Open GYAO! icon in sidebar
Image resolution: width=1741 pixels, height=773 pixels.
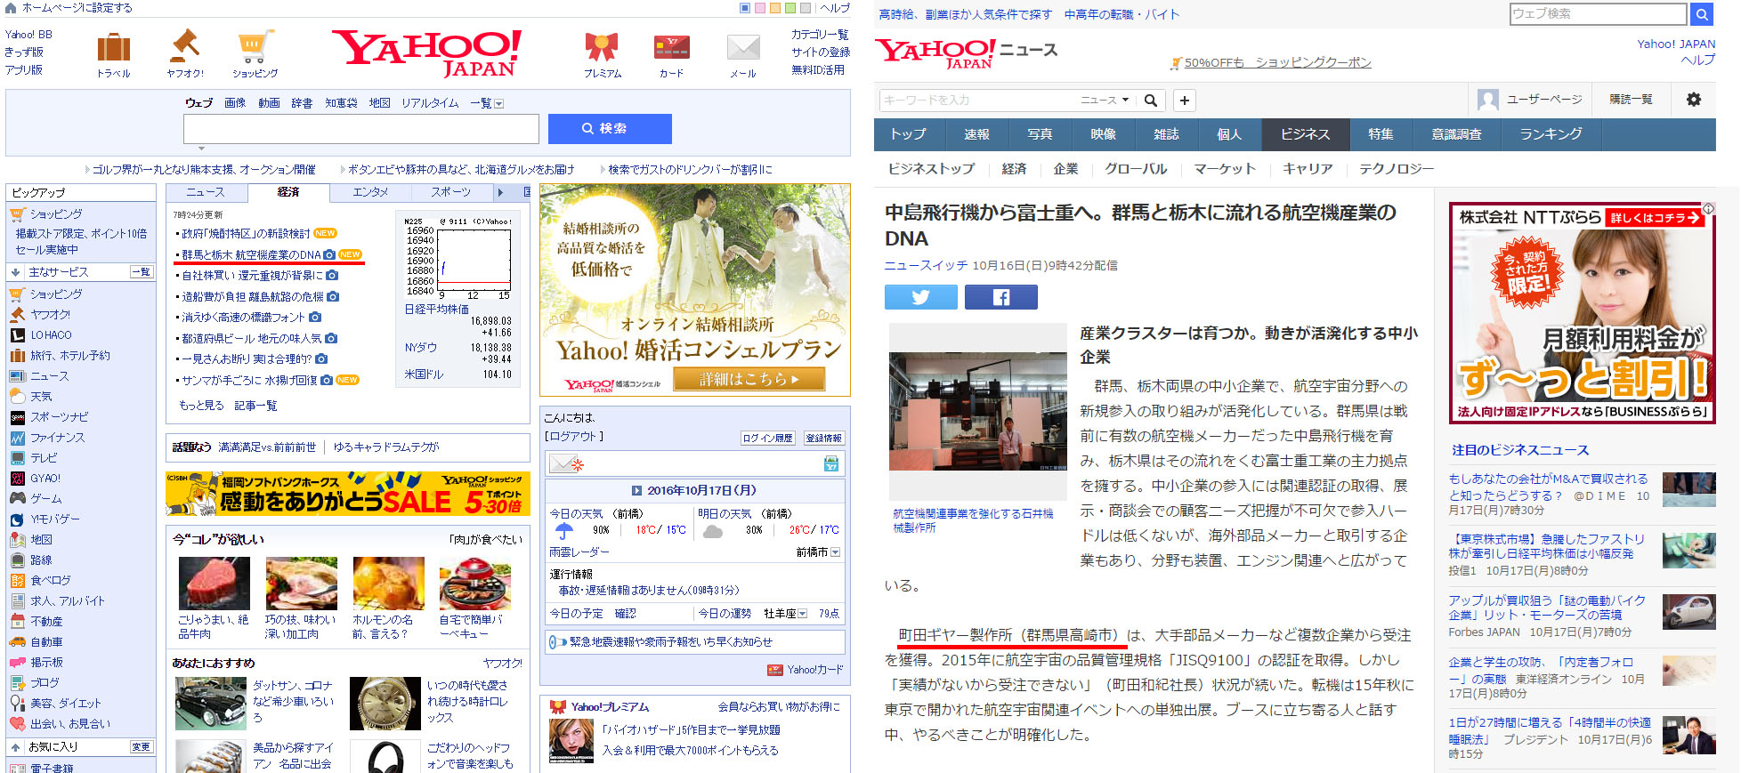tap(18, 479)
